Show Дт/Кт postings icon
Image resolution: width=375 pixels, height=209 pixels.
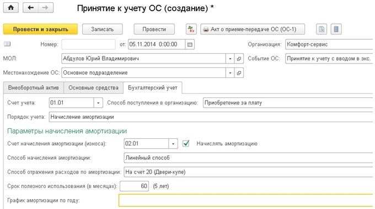pyautogui.click(x=191, y=29)
